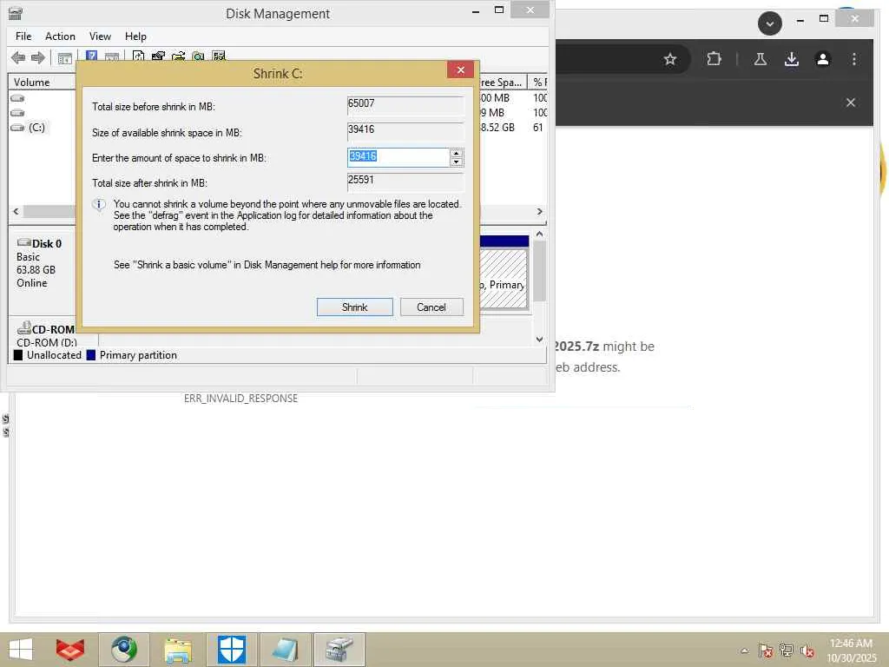Open the View menu
The width and height of the screenshot is (889, 667).
[x=100, y=36]
